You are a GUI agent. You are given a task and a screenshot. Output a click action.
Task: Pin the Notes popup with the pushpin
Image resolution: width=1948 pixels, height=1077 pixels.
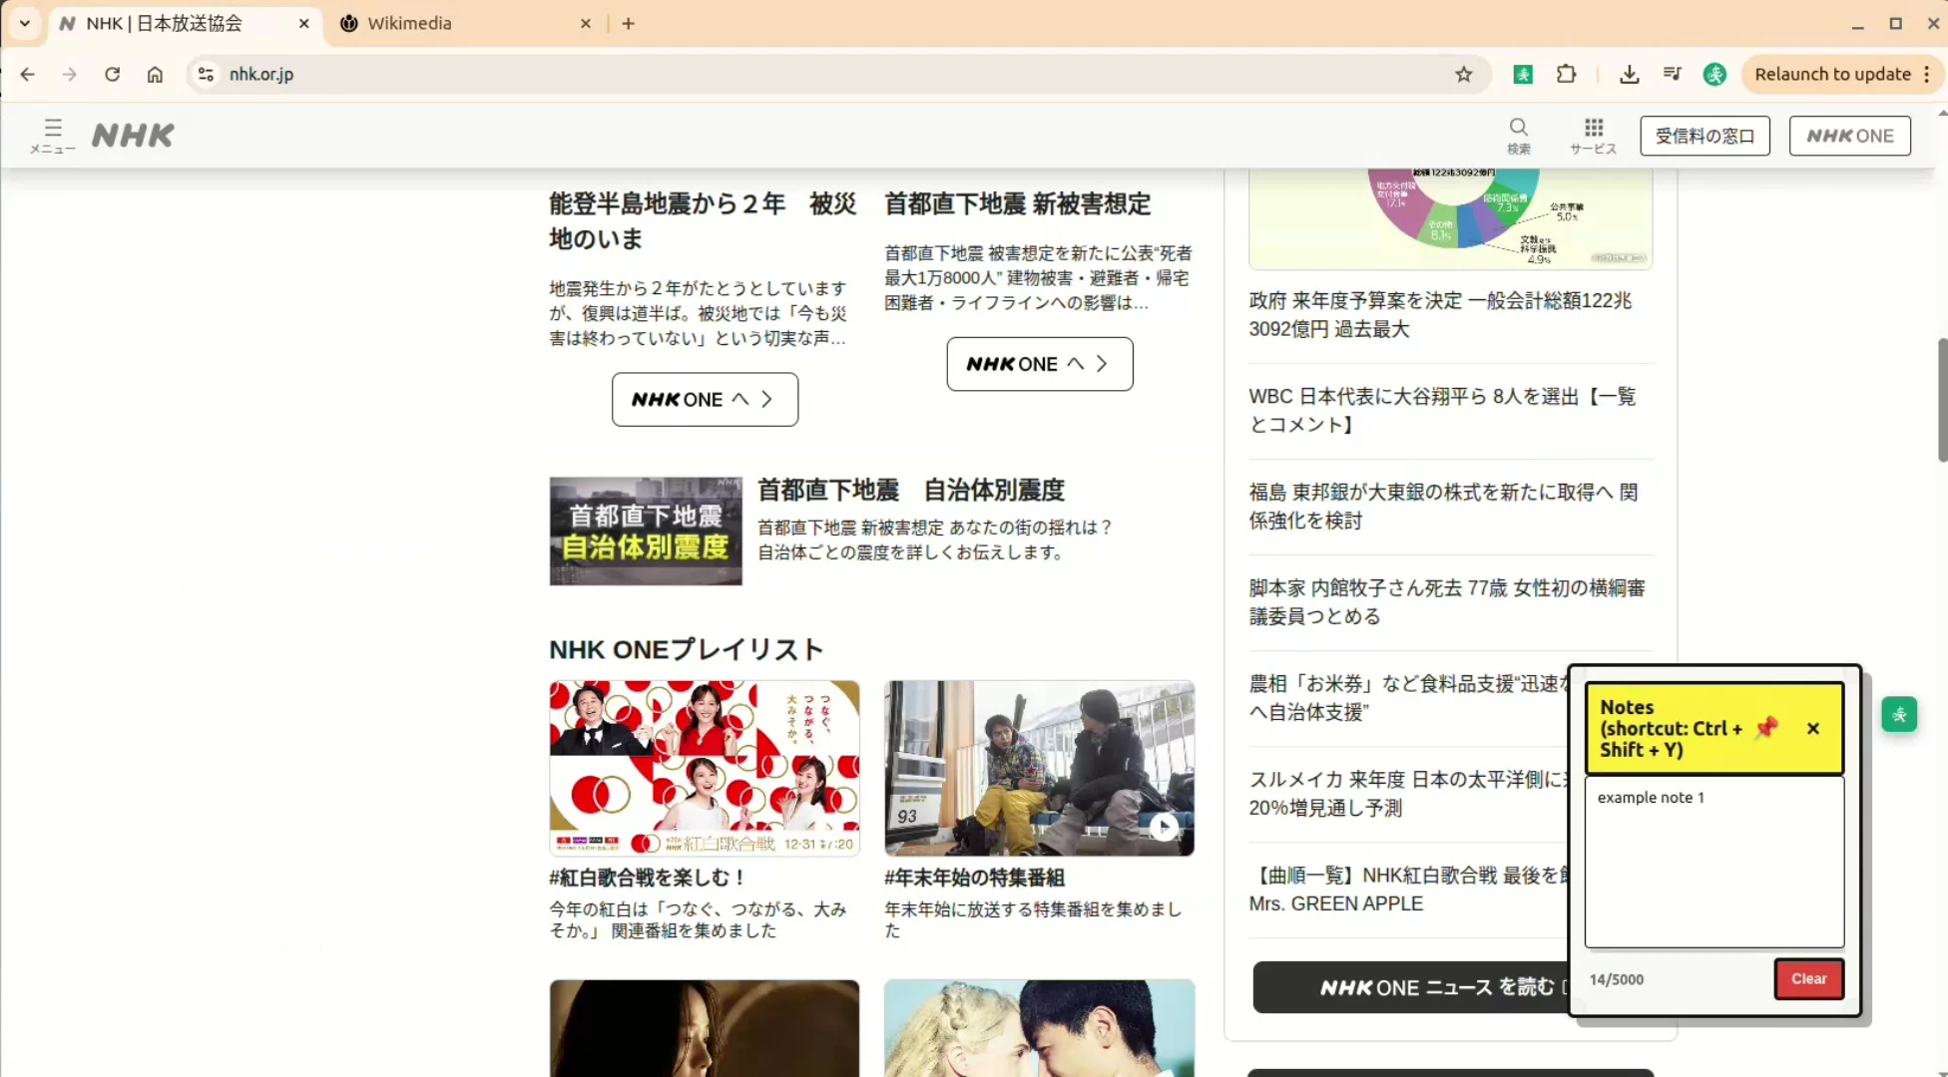[x=1766, y=728]
